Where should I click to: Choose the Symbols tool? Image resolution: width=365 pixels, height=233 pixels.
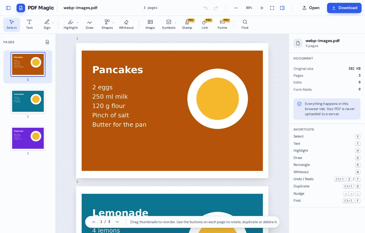click(x=168, y=25)
